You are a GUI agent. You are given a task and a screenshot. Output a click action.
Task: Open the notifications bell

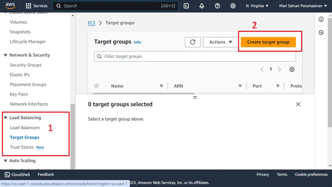coord(202,6)
